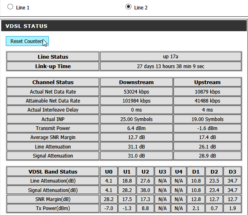Click the Link-up Time label cell

click(x=53, y=66)
